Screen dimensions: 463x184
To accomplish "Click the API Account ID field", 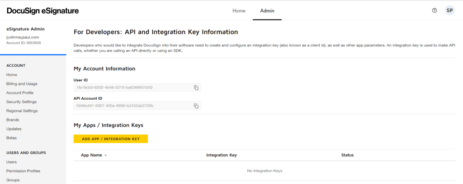I will [x=131, y=106].
